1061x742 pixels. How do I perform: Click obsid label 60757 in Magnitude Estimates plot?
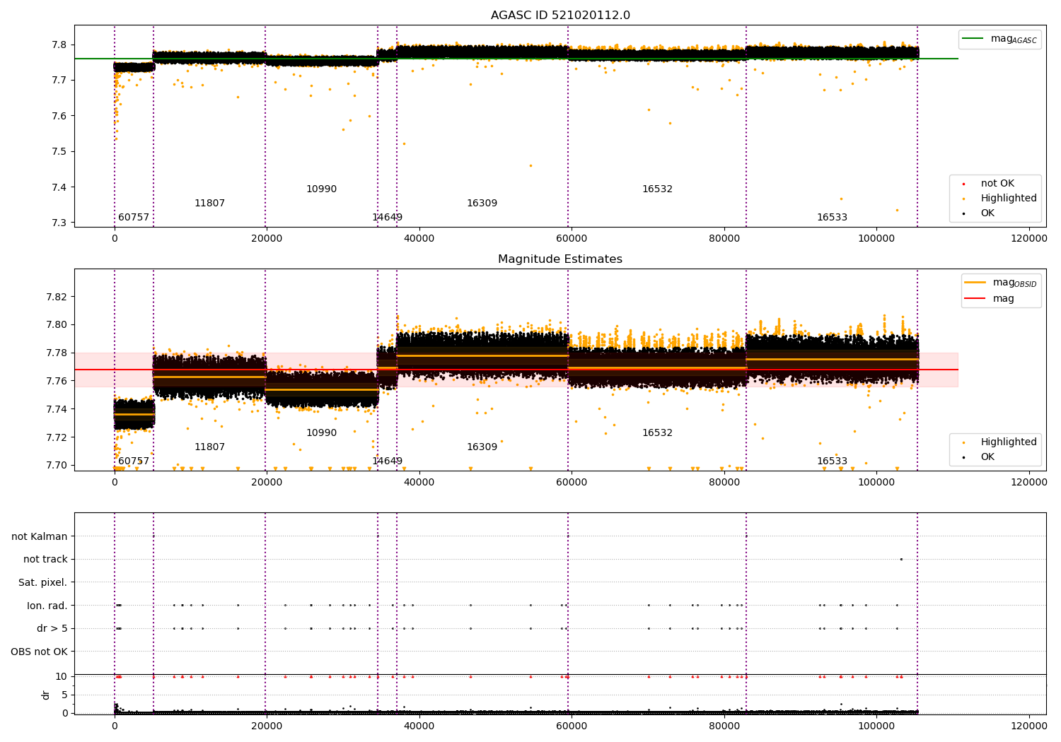(134, 461)
